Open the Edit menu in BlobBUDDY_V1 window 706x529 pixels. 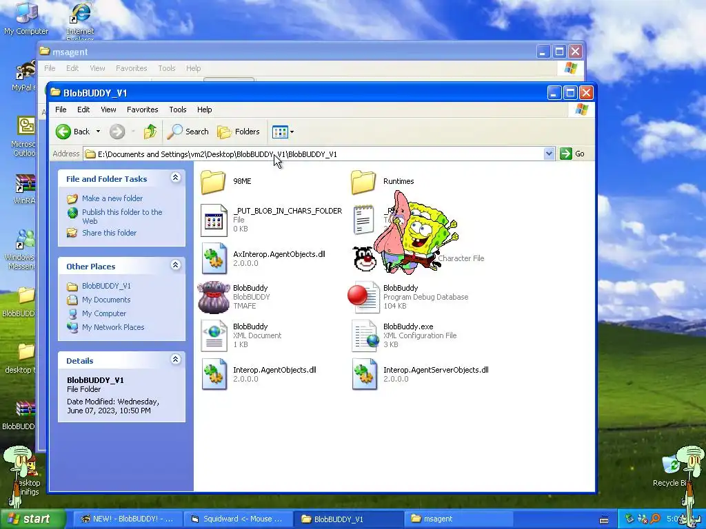tap(83, 110)
